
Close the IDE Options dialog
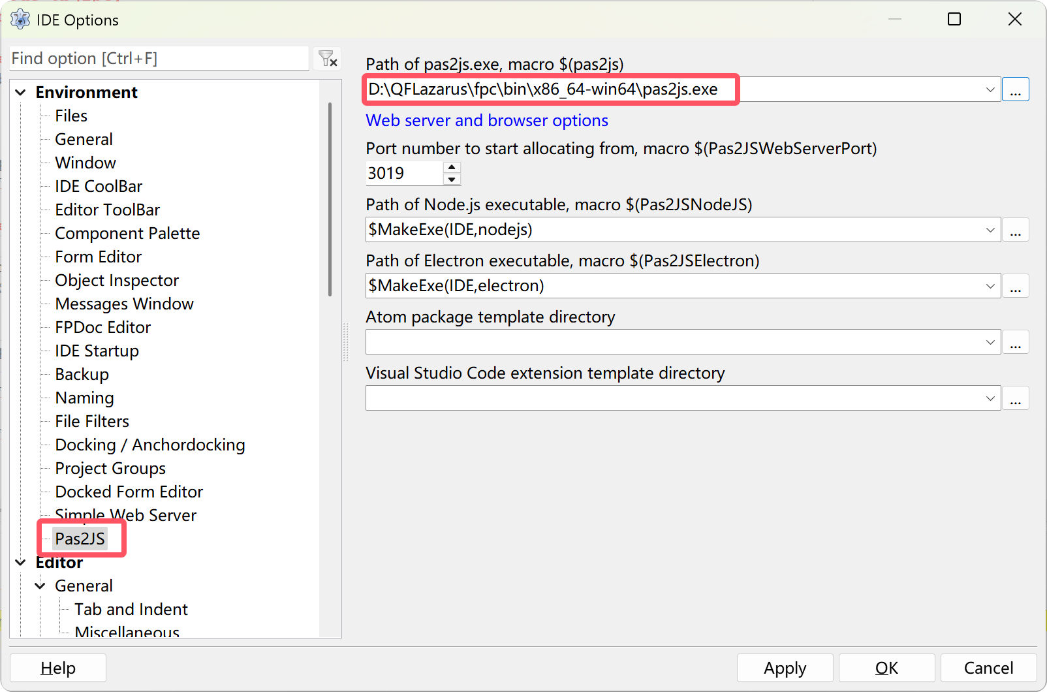coord(1015,19)
